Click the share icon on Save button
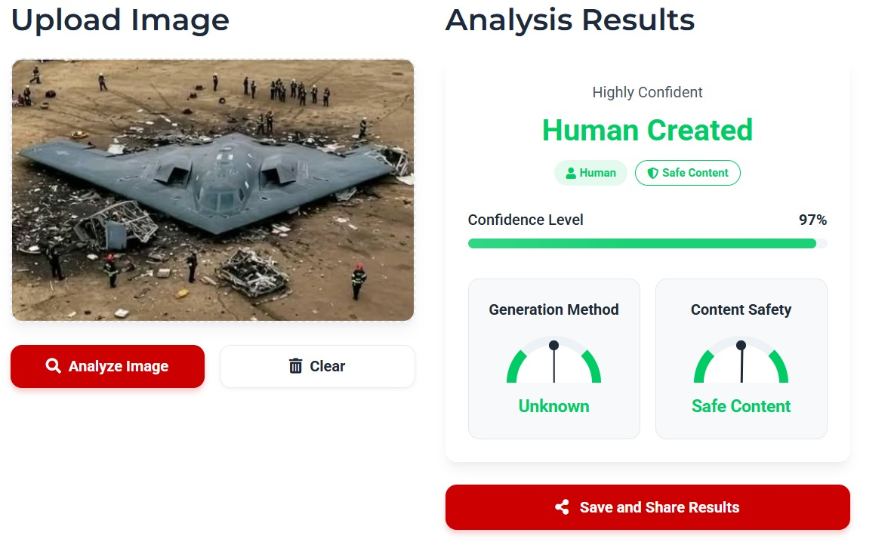Viewport: 891px width, 548px height. [x=562, y=507]
